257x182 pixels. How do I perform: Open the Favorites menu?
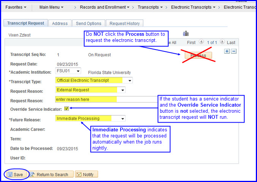pos(16,7)
